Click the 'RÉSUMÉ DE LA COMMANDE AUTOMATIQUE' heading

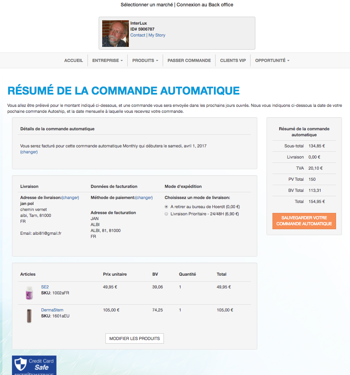[x=124, y=91]
